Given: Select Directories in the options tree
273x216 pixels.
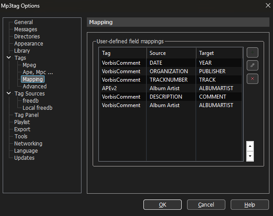Looking at the screenshot, I should click(x=27, y=37).
